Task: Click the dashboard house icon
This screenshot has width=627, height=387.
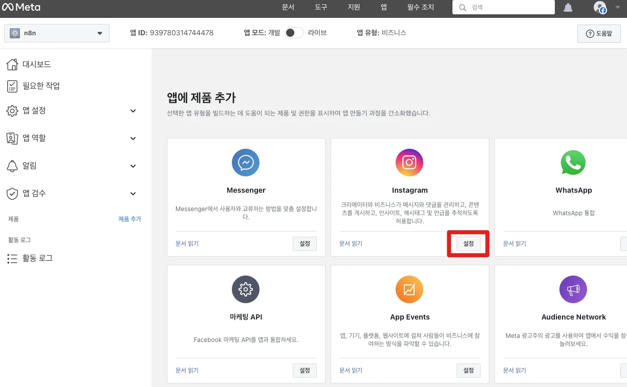Action: pos(12,64)
